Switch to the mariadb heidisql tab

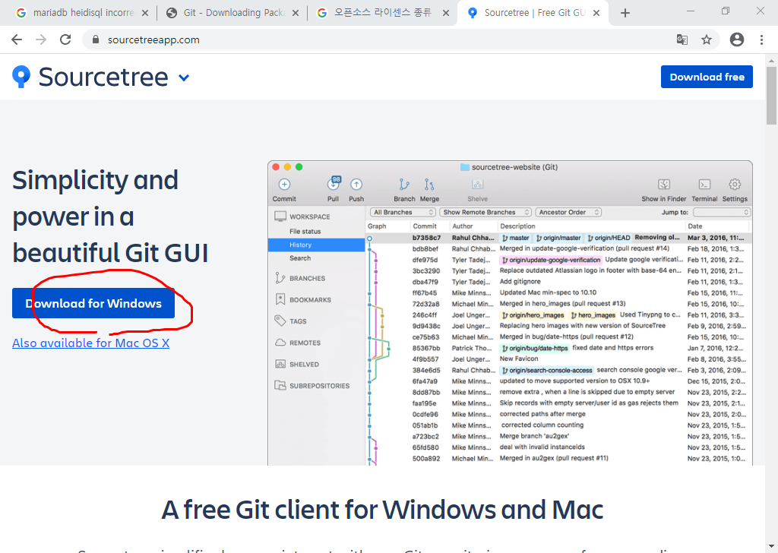point(82,13)
